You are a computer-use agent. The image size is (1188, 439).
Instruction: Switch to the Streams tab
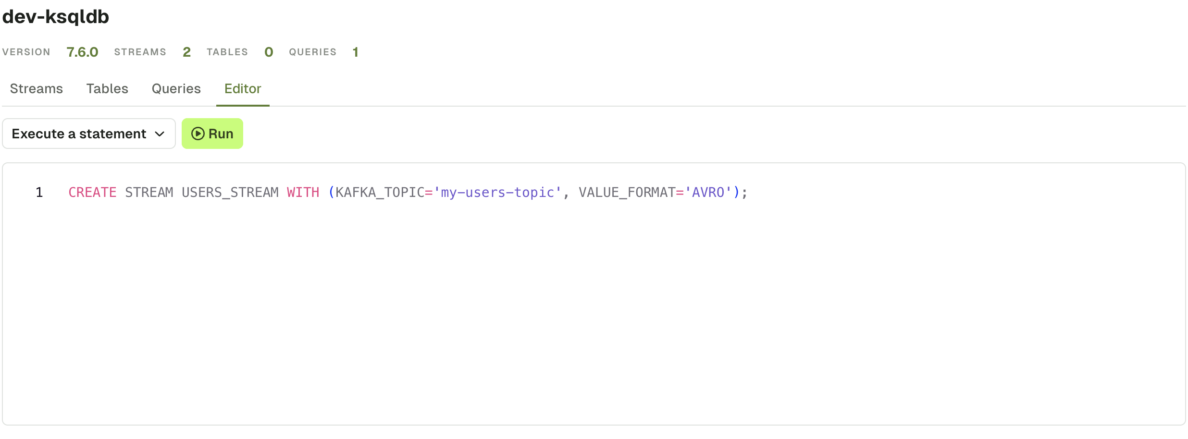37,89
